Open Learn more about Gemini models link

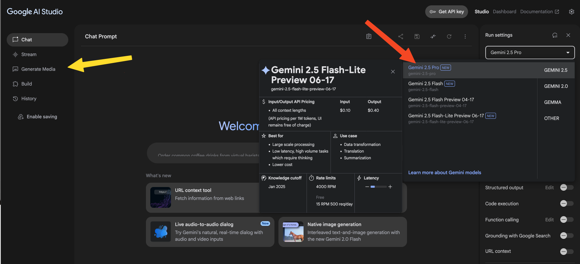pyautogui.click(x=444, y=173)
